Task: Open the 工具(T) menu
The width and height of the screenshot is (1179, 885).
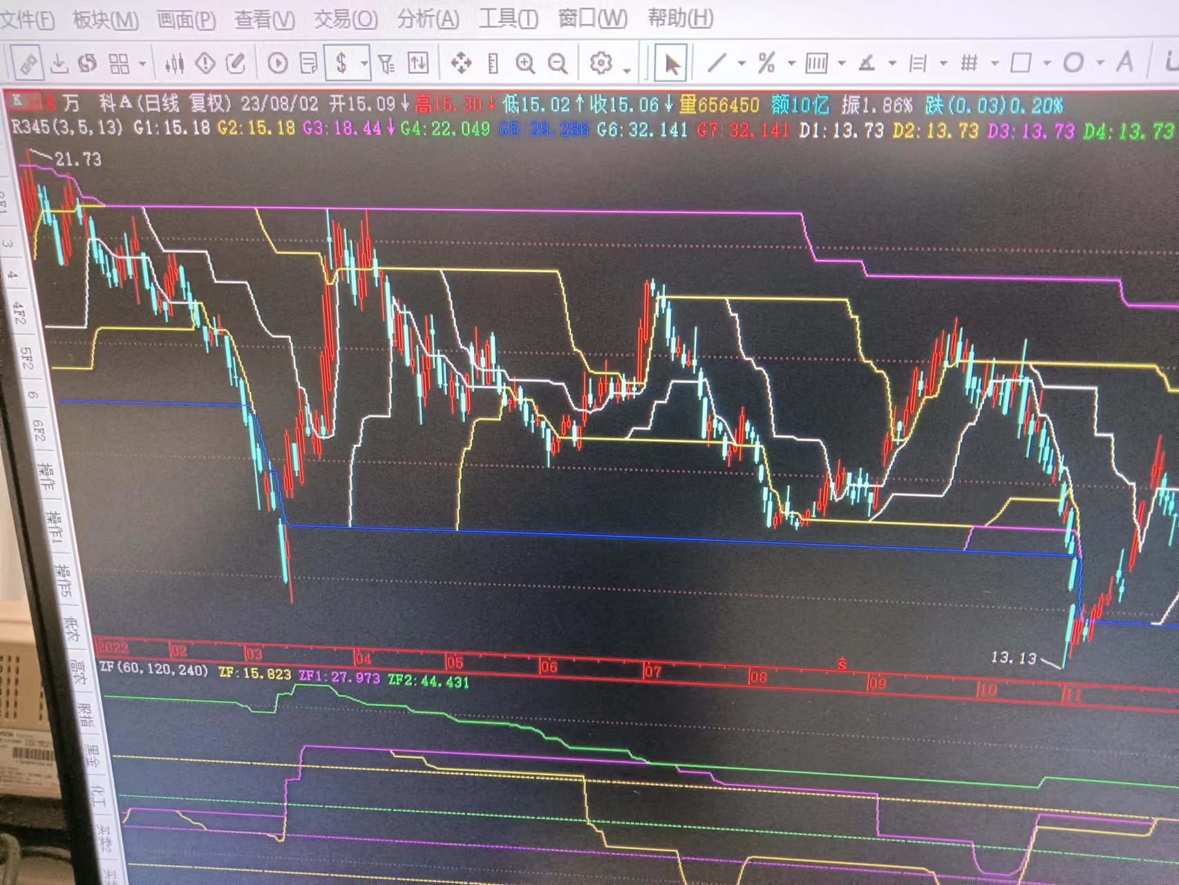Action: [x=509, y=18]
